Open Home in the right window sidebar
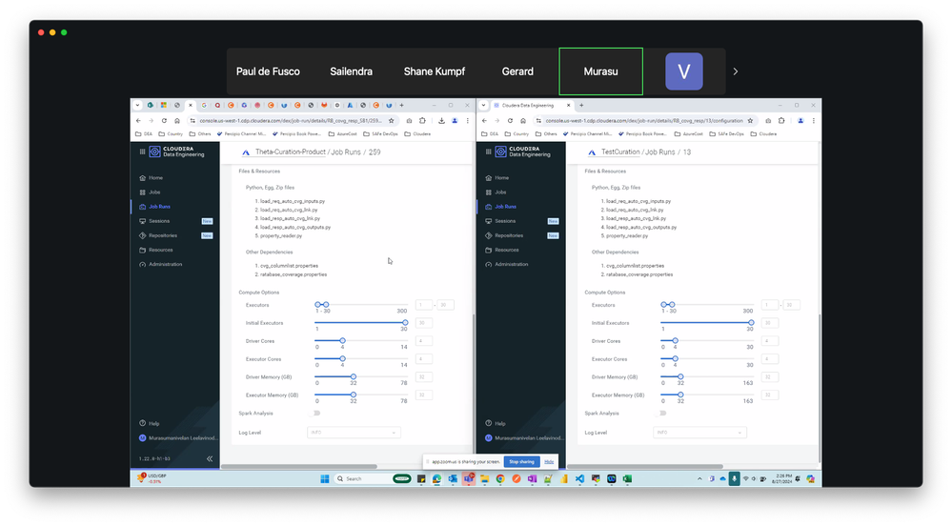The image size is (952, 526). click(x=501, y=178)
